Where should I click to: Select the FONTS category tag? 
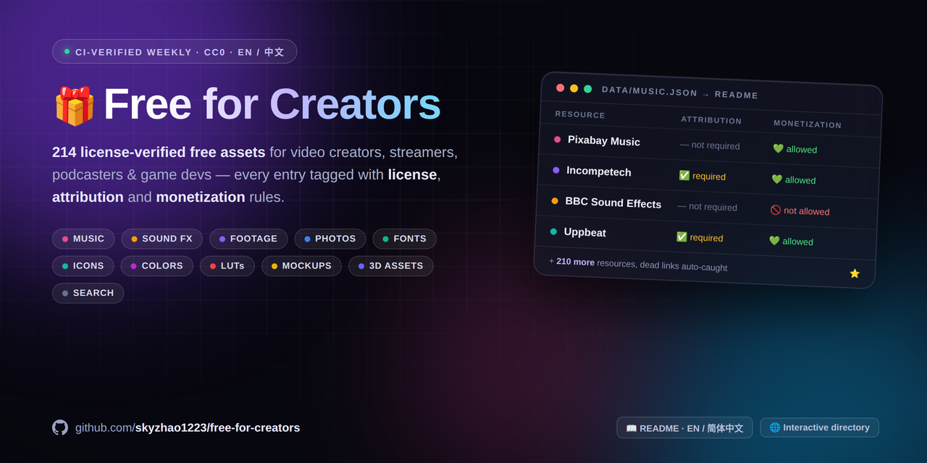click(405, 239)
